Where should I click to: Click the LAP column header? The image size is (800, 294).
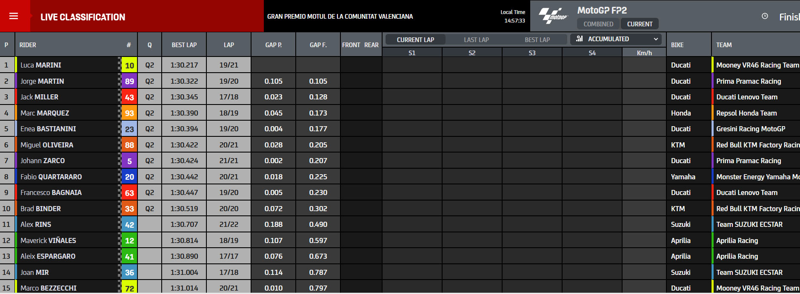point(229,45)
